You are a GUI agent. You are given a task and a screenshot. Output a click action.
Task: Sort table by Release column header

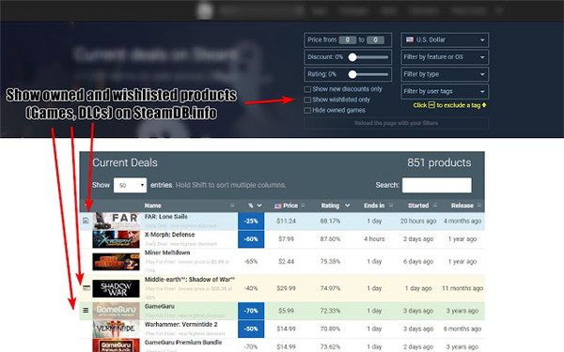pos(462,206)
